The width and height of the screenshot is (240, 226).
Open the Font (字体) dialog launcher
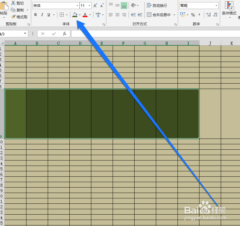(104, 25)
